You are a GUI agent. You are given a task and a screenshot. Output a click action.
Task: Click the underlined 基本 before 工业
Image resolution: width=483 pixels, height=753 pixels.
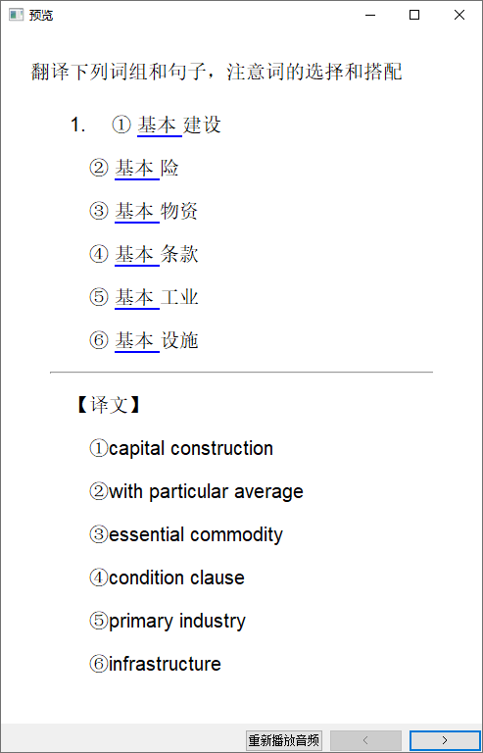click(x=137, y=298)
